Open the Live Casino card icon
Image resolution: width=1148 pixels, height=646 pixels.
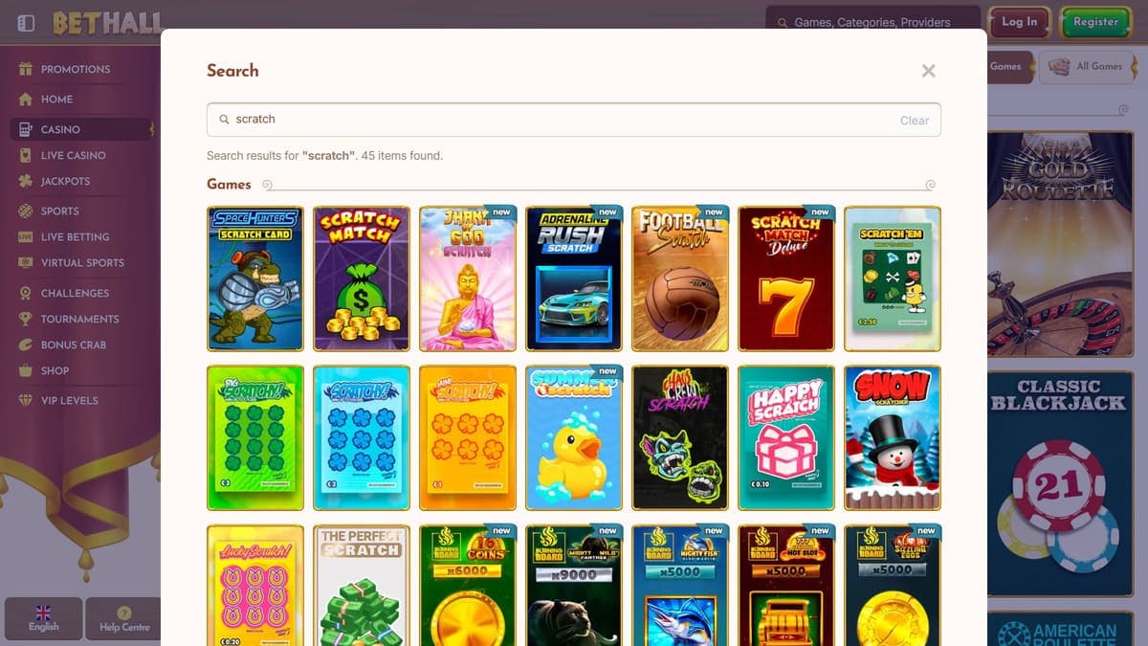coord(25,155)
